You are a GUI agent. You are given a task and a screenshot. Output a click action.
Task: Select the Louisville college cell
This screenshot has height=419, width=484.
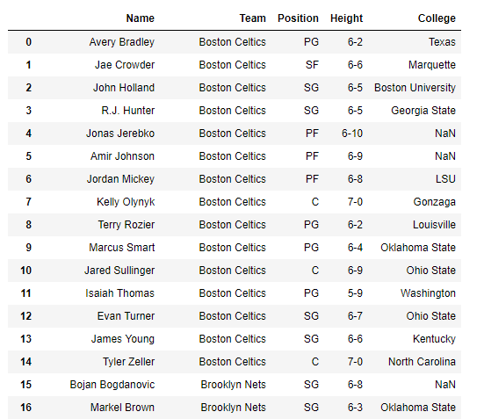[x=434, y=225]
